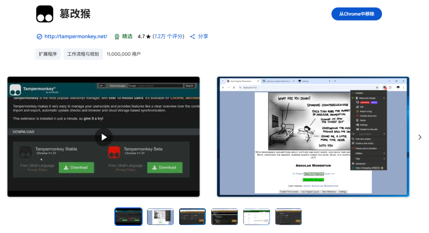Show next screenshot with right chevron

[x=420, y=137]
